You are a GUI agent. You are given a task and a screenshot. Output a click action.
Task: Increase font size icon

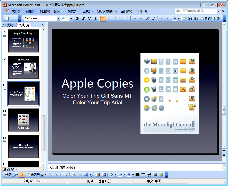148,18
